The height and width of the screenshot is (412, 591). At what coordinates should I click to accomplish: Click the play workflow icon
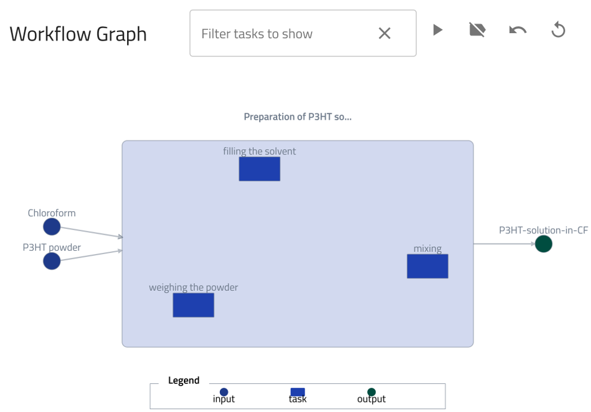click(x=438, y=30)
